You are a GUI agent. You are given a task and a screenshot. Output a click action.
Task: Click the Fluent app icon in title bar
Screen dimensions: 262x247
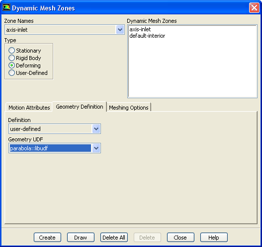[6, 7]
